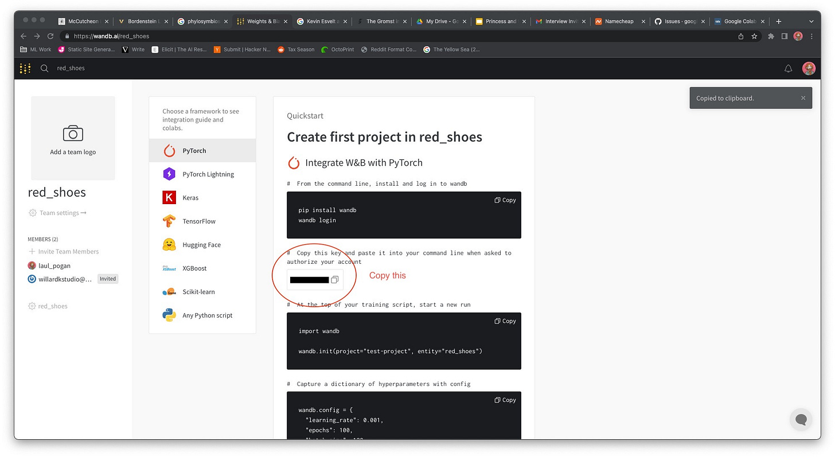This screenshot has width=835, height=457.
Task: Close the Weights & Biases tab
Action: pyautogui.click(x=286, y=21)
